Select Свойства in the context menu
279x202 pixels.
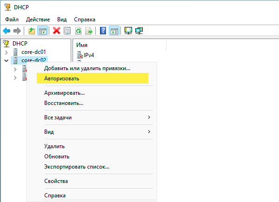pyautogui.click(x=56, y=181)
